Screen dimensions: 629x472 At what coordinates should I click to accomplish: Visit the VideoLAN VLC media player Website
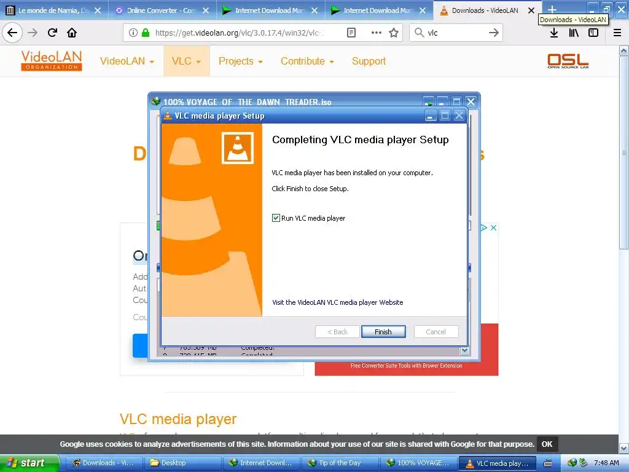click(337, 302)
